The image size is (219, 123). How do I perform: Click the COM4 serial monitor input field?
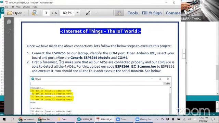point(97,83)
